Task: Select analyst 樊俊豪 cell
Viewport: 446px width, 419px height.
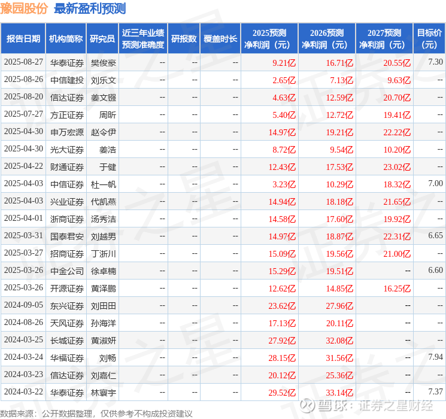Action: click(x=103, y=63)
